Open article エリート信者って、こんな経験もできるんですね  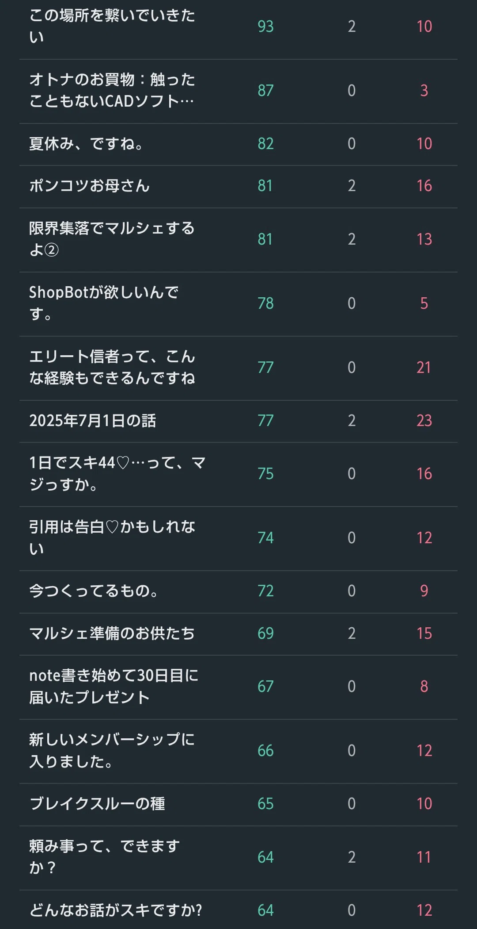tap(112, 367)
